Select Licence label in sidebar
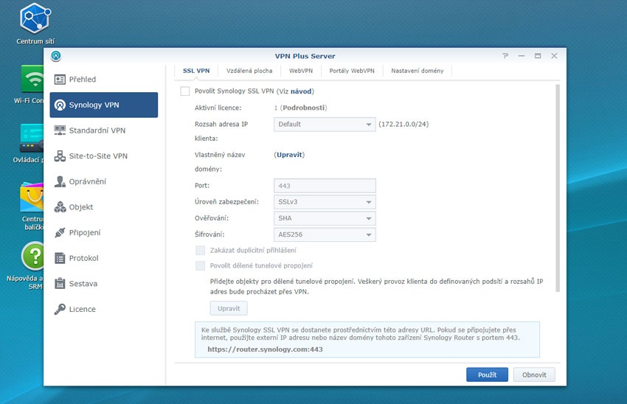Viewport: 627px width, 404px height. coord(83,310)
